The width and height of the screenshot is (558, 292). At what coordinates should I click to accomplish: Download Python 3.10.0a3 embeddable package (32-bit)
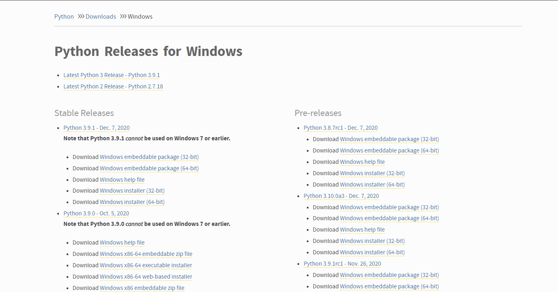[x=389, y=207]
